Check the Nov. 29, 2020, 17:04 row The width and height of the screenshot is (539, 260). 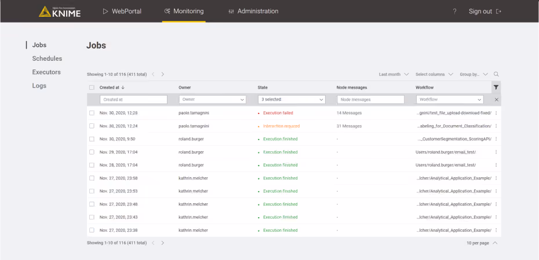pyautogui.click(x=92, y=152)
